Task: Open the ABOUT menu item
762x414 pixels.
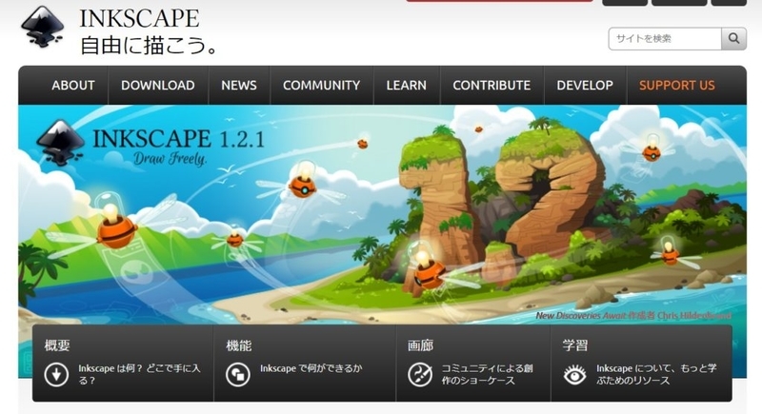Action: click(73, 86)
